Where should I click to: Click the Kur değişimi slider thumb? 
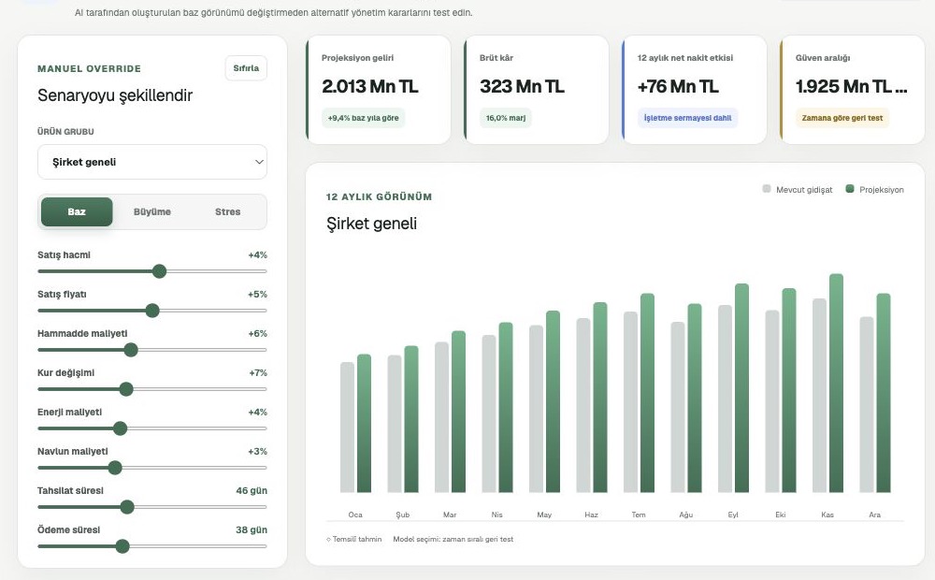(x=126, y=389)
